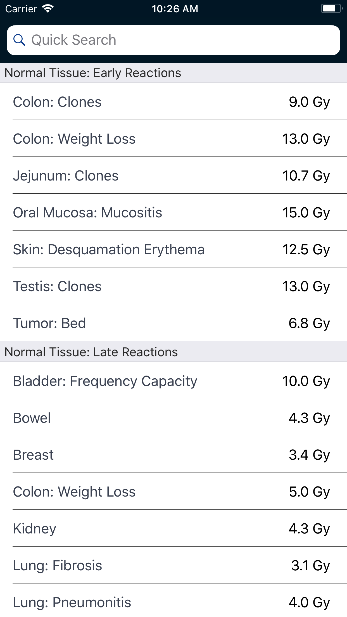Tap the Bowel 4.3 Gy row

[x=173, y=418]
